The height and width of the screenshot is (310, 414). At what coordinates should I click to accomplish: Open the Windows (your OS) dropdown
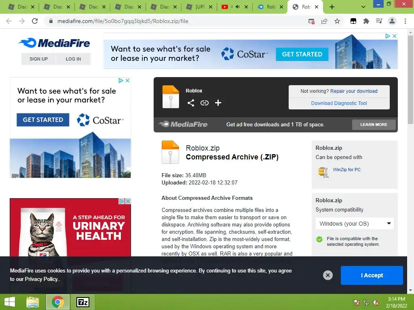pyautogui.click(x=355, y=224)
